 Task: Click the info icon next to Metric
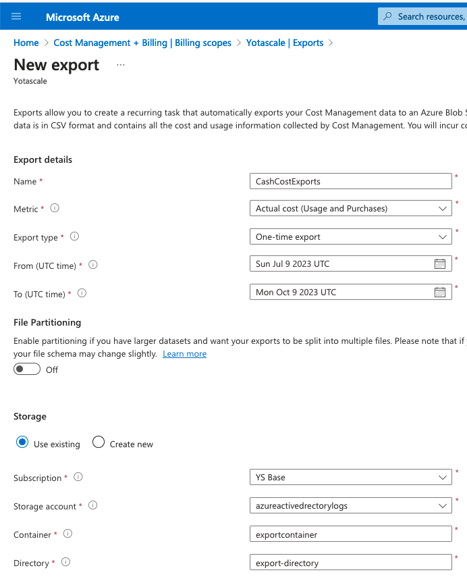(55, 208)
